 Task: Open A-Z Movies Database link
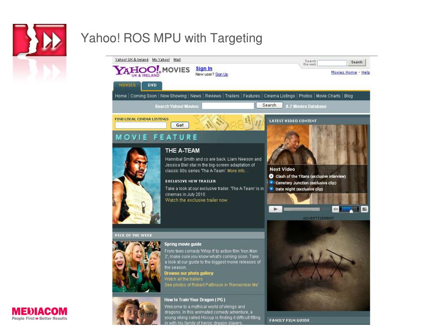point(306,107)
